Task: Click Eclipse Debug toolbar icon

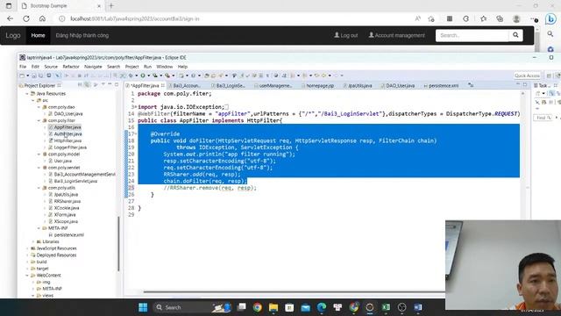Action: tap(131, 75)
